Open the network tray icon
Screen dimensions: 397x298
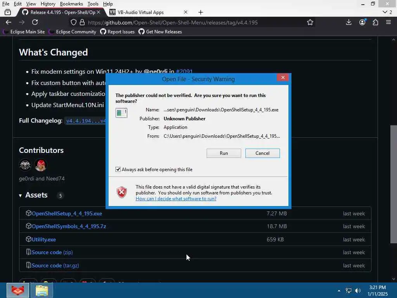pos(349,291)
